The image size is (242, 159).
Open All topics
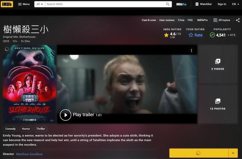[222, 20]
